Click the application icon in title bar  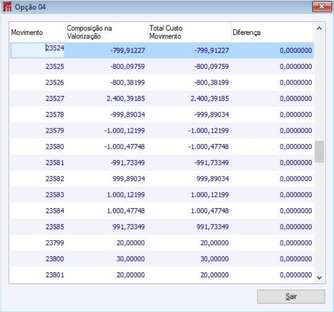coord(7,7)
